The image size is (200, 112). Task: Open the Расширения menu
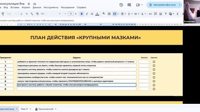[x=67, y=7]
